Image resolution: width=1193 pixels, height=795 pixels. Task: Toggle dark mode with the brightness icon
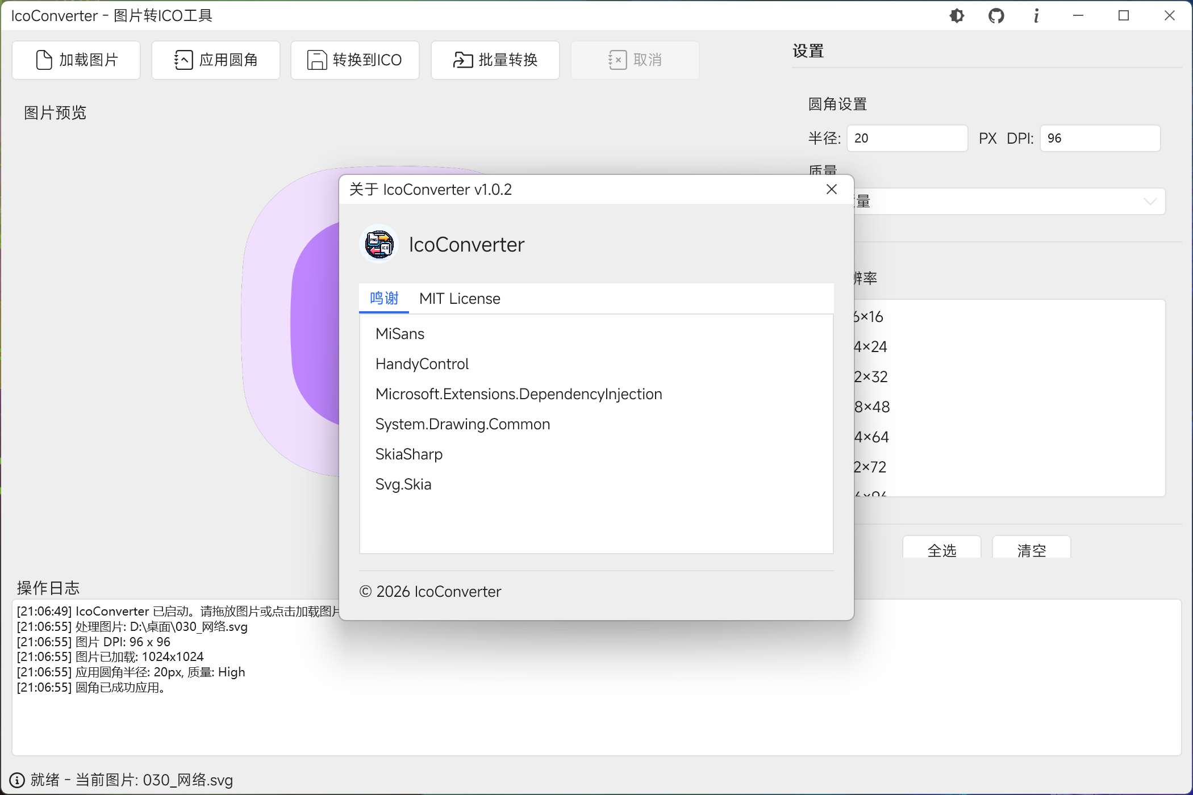[956, 15]
